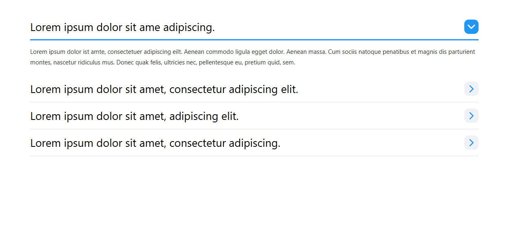The width and height of the screenshot is (514, 228).
Task: Collapse the open section with the blue down-chevron
Action: [x=471, y=27]
